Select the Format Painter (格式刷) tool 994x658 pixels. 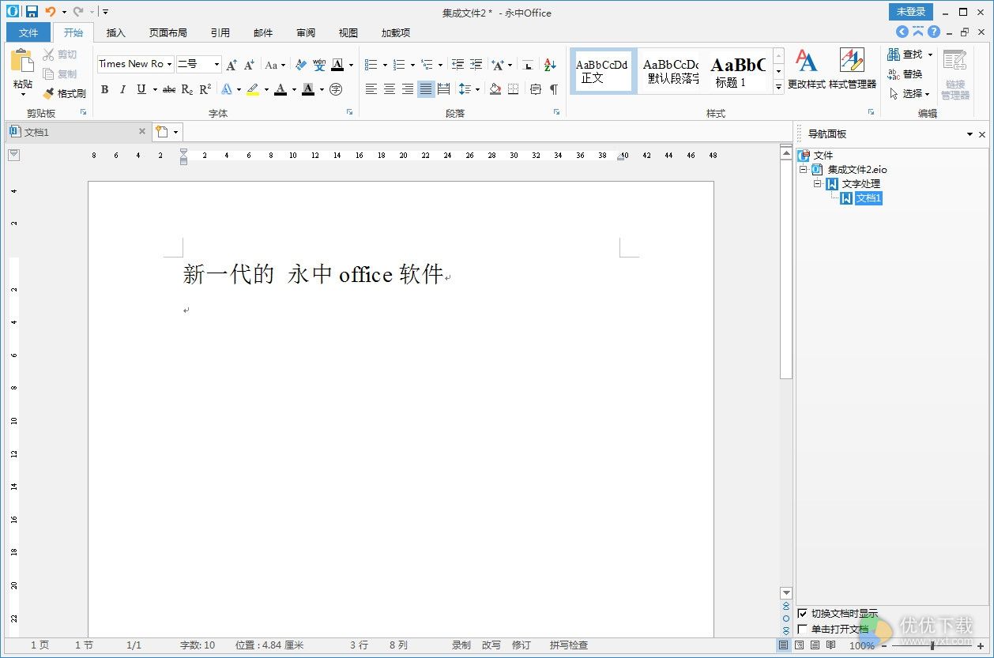tap(64, 93)
